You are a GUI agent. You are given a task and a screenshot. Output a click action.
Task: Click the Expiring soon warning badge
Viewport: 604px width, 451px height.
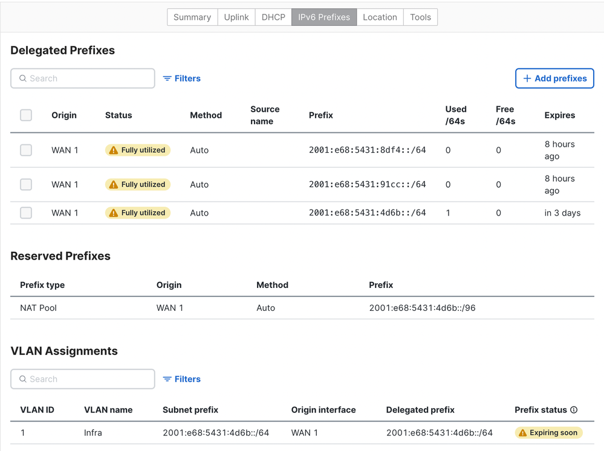click(548, 433)
